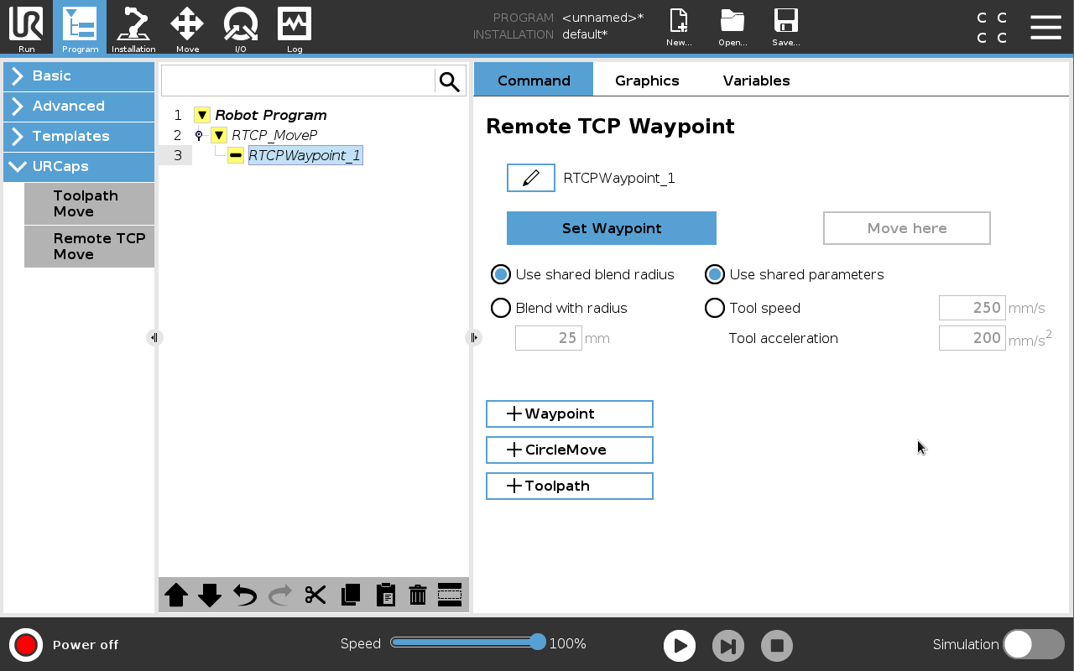This screenshot has width=1074, height=671.
Task: Click the Speed slider handle
Action: pyautogui.click(x=538, y=642)
